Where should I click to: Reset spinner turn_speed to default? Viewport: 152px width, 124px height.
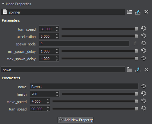(144, 29)
